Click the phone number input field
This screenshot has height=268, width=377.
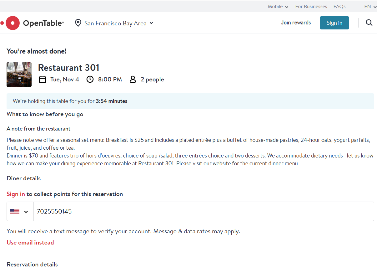click(203, 212)
